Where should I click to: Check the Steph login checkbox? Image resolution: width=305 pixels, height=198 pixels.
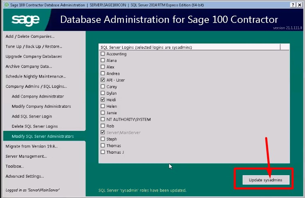tap(103, 139)
